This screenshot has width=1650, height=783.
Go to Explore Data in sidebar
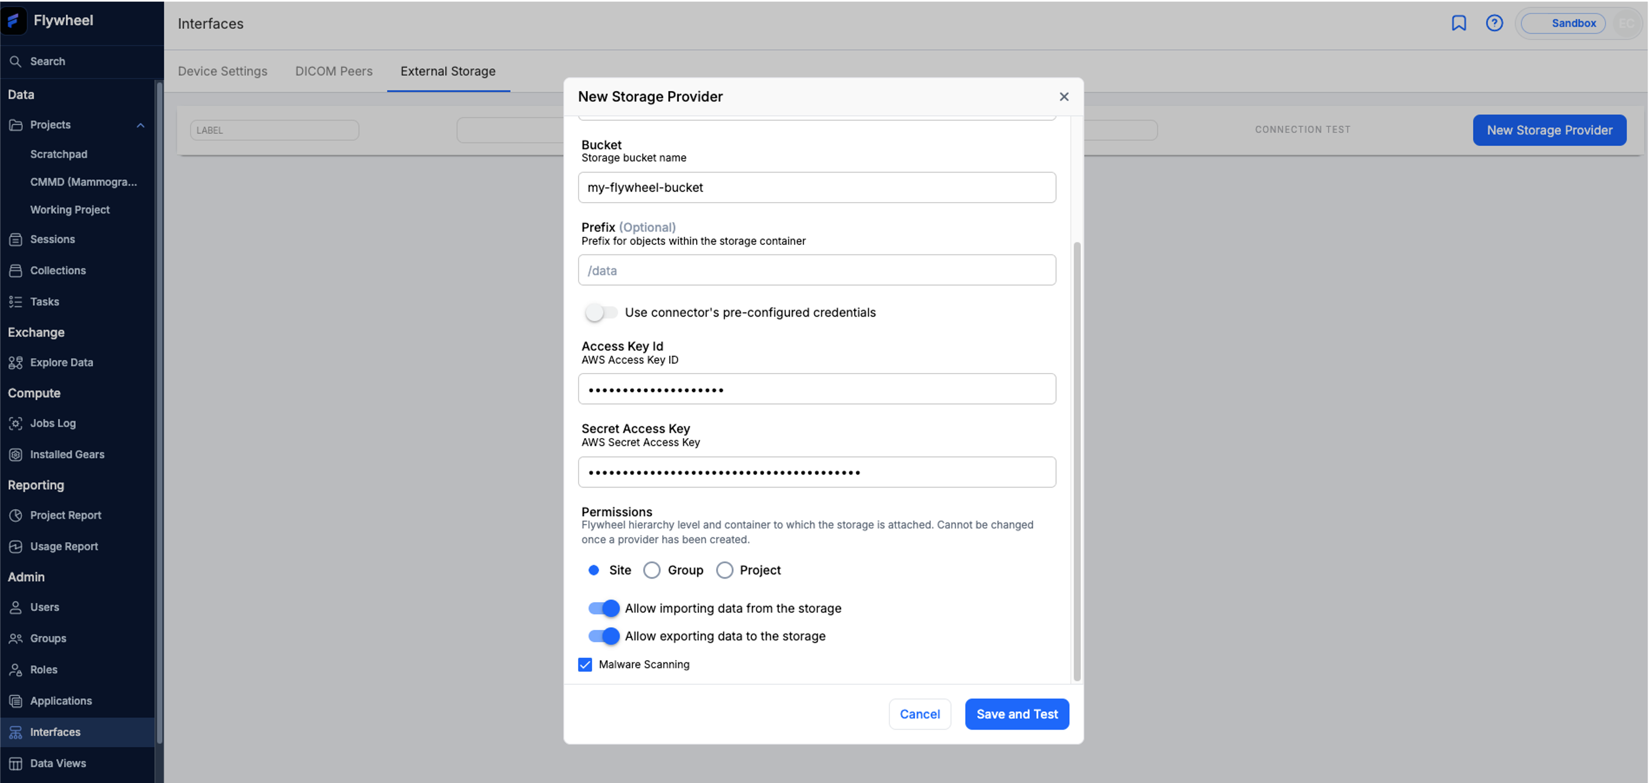(62, 362)
